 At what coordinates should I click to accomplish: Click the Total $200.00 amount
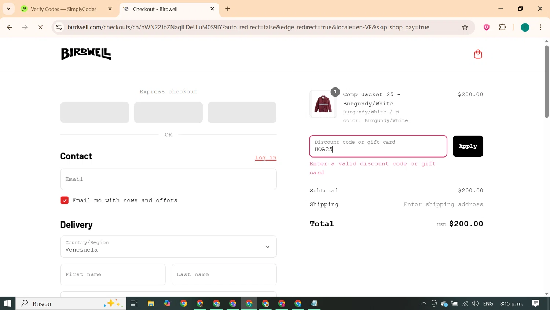466,224
